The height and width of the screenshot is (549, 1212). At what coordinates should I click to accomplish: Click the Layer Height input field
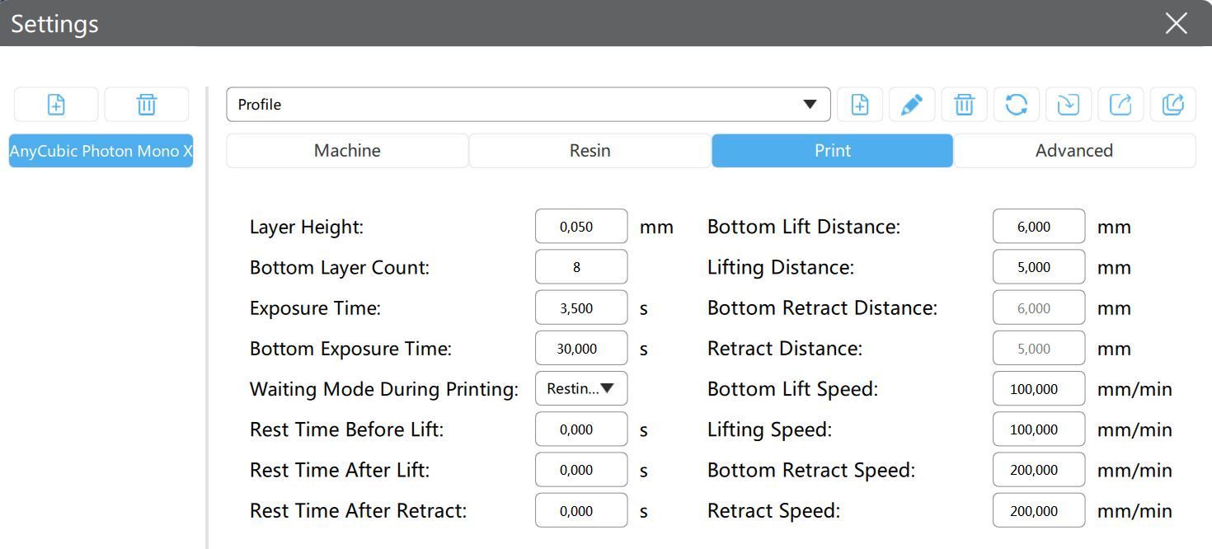(x=581, y=227)
